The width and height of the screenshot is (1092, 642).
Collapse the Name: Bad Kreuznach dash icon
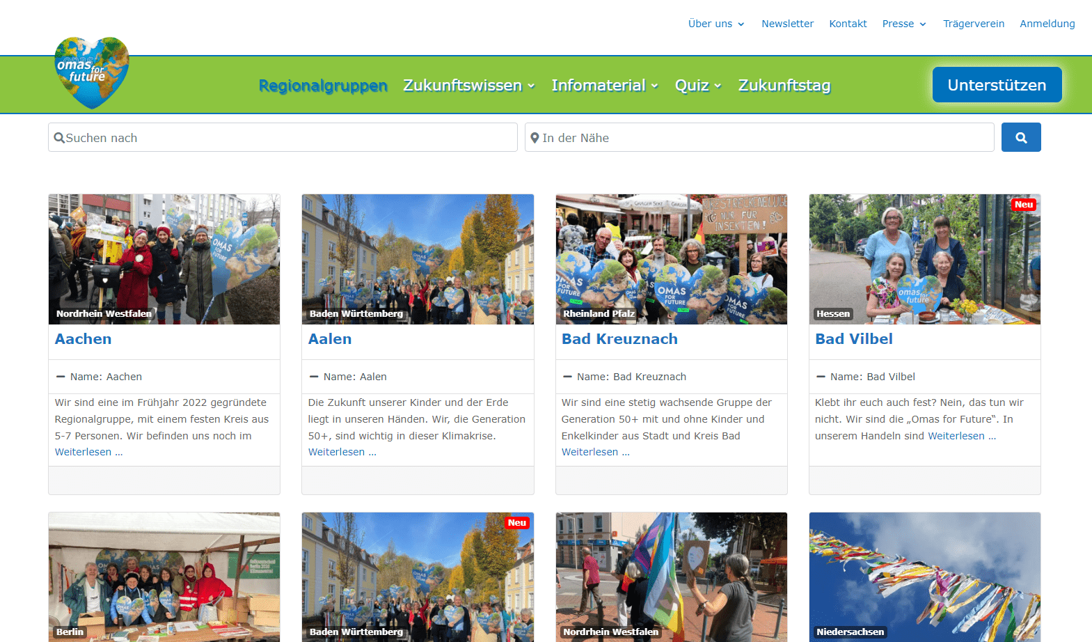567,377
